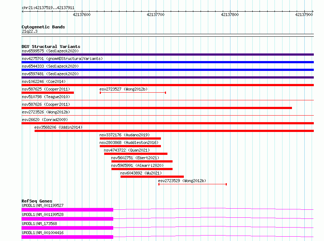This screenshot has height=241, width=324.
Task: Click nsv3372176 (Audano2019) label
Action: [x=125, y=135]
